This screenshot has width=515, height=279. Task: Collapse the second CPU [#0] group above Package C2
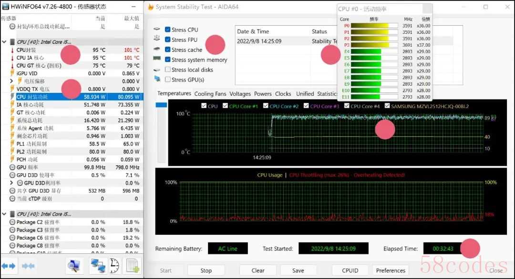coord(5,214)
